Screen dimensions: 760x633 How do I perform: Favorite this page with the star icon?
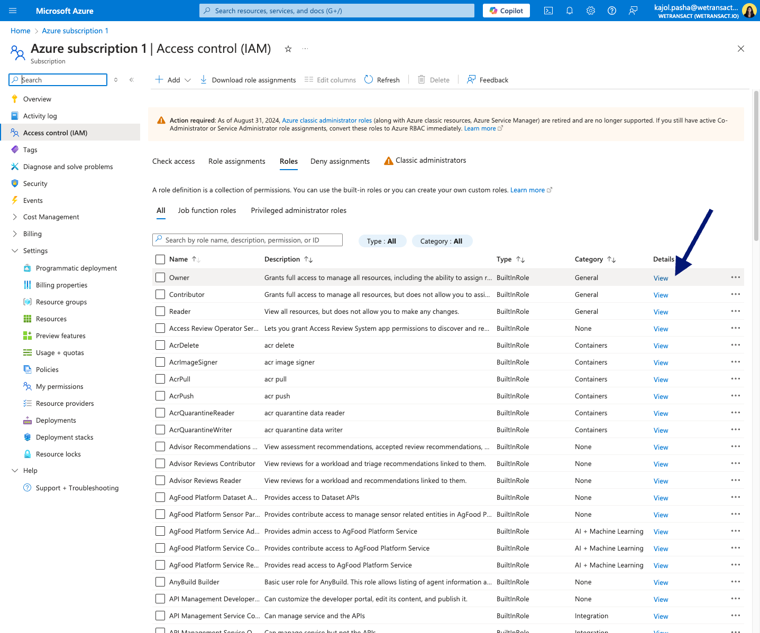tap(288, 49)
